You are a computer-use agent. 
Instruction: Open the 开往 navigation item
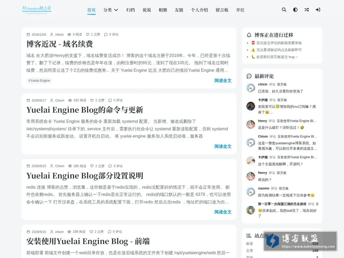click(x=240, y=10)
